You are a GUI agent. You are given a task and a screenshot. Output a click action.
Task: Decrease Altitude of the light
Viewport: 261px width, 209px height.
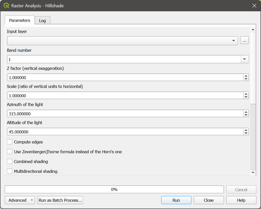[246, 133]
